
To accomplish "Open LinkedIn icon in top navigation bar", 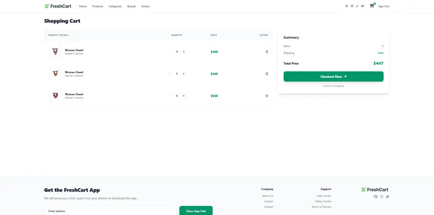I will click(x=352, y=6).
